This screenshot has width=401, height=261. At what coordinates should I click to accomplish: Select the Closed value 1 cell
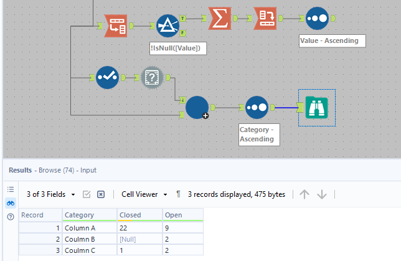click(139, 250)
